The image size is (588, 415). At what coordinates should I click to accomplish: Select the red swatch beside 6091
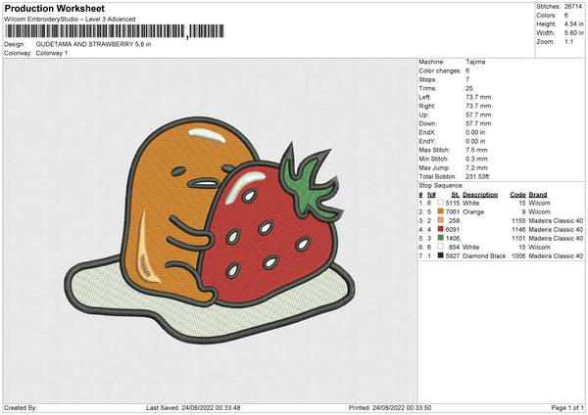pos(441,229)
